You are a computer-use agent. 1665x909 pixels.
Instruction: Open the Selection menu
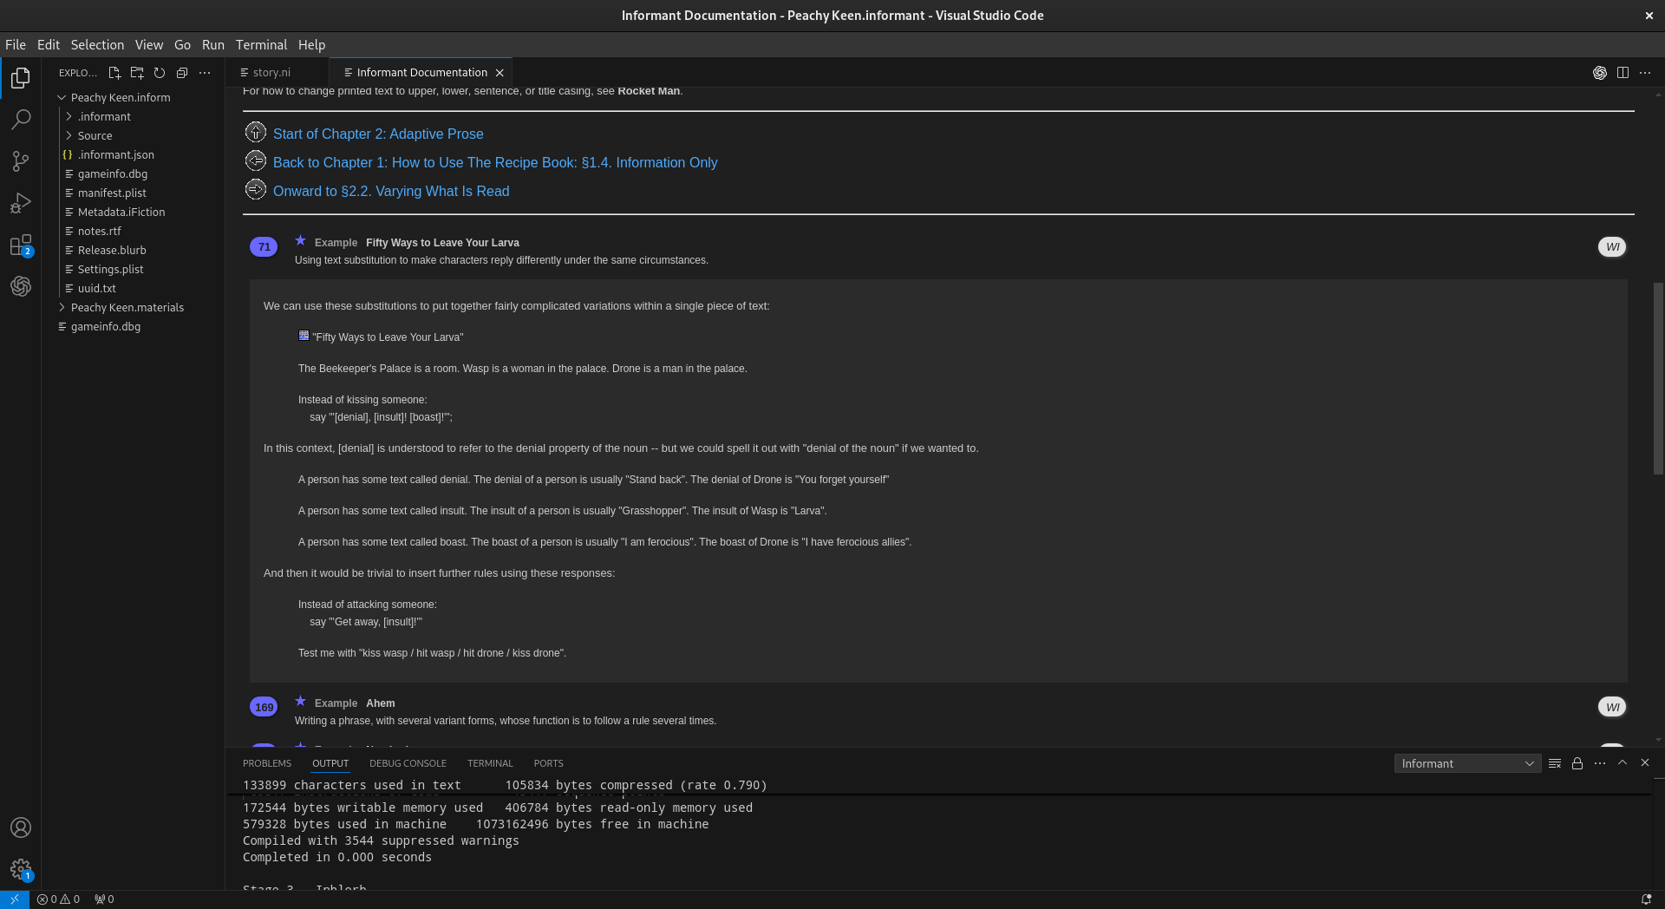tap(97, 45)
